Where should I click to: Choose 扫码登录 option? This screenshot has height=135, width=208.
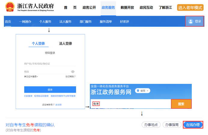click(x=28, y=96)
